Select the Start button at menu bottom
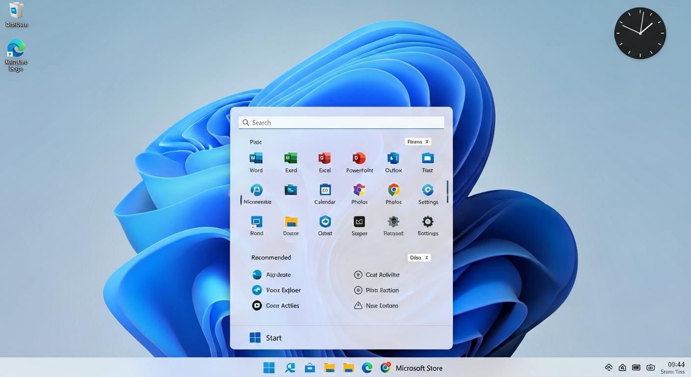The image size is (691, 377). pyautogui.click(x=265, y=337)
